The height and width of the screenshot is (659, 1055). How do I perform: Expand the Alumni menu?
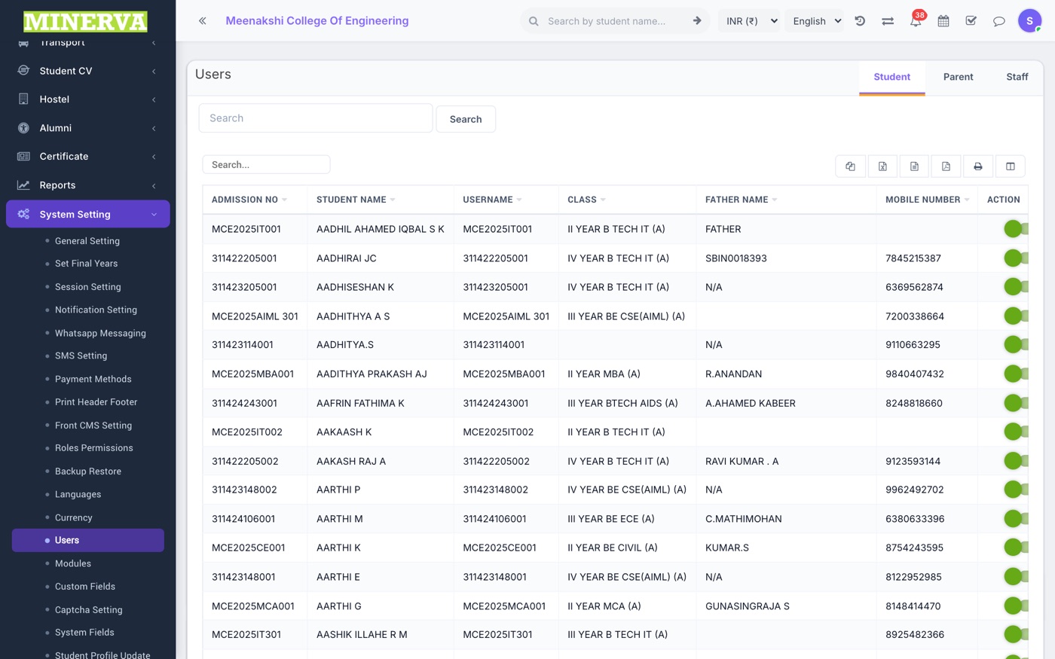154,128
